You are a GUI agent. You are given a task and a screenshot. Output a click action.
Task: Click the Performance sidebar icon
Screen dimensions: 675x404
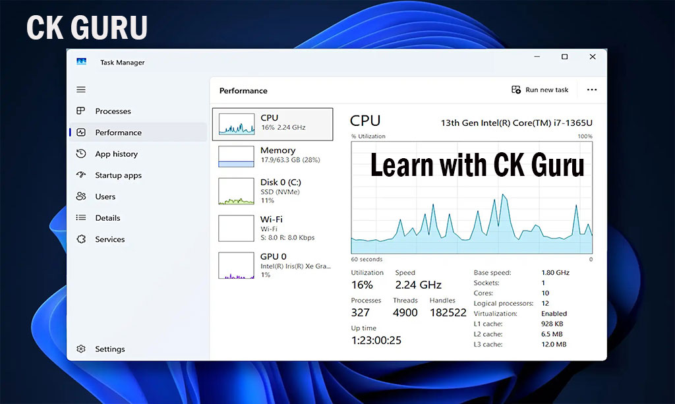[x=81, y=132]
